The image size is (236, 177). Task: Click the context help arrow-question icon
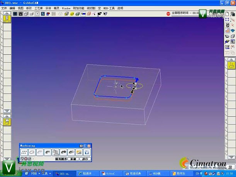[105, 14]
